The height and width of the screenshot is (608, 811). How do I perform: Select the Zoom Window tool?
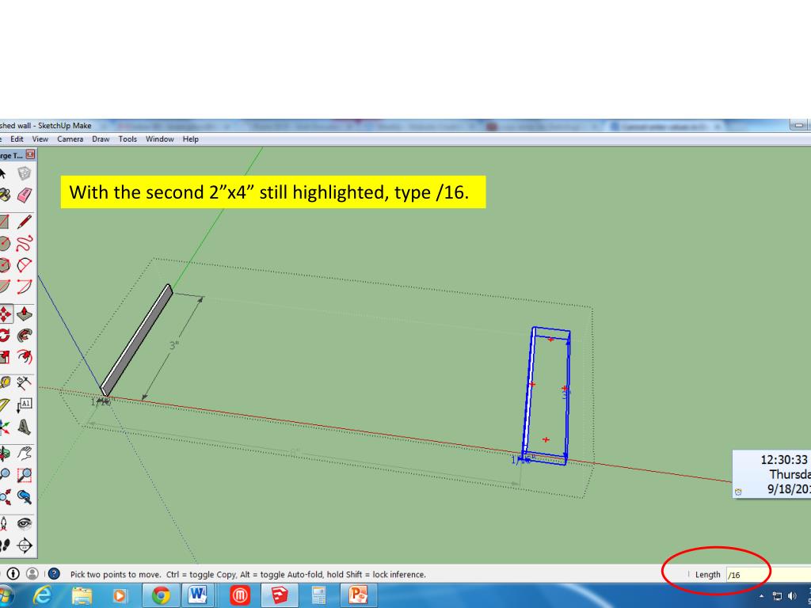click(24, 475)
